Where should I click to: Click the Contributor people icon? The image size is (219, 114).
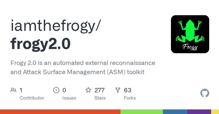pos(13,90)
